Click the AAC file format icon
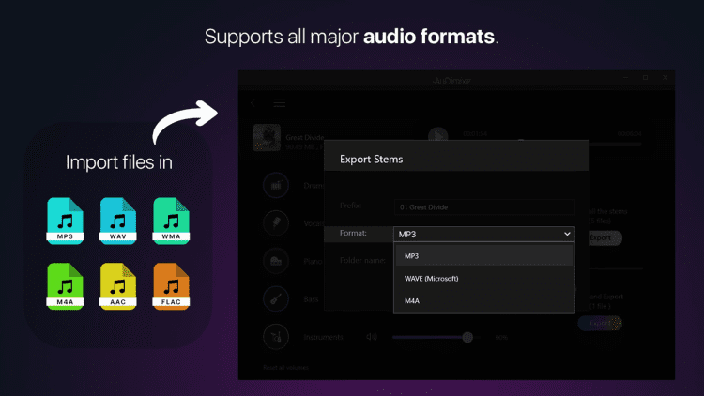Image resolution: width=704 pixels, height=396 pixels. point(118,286)
